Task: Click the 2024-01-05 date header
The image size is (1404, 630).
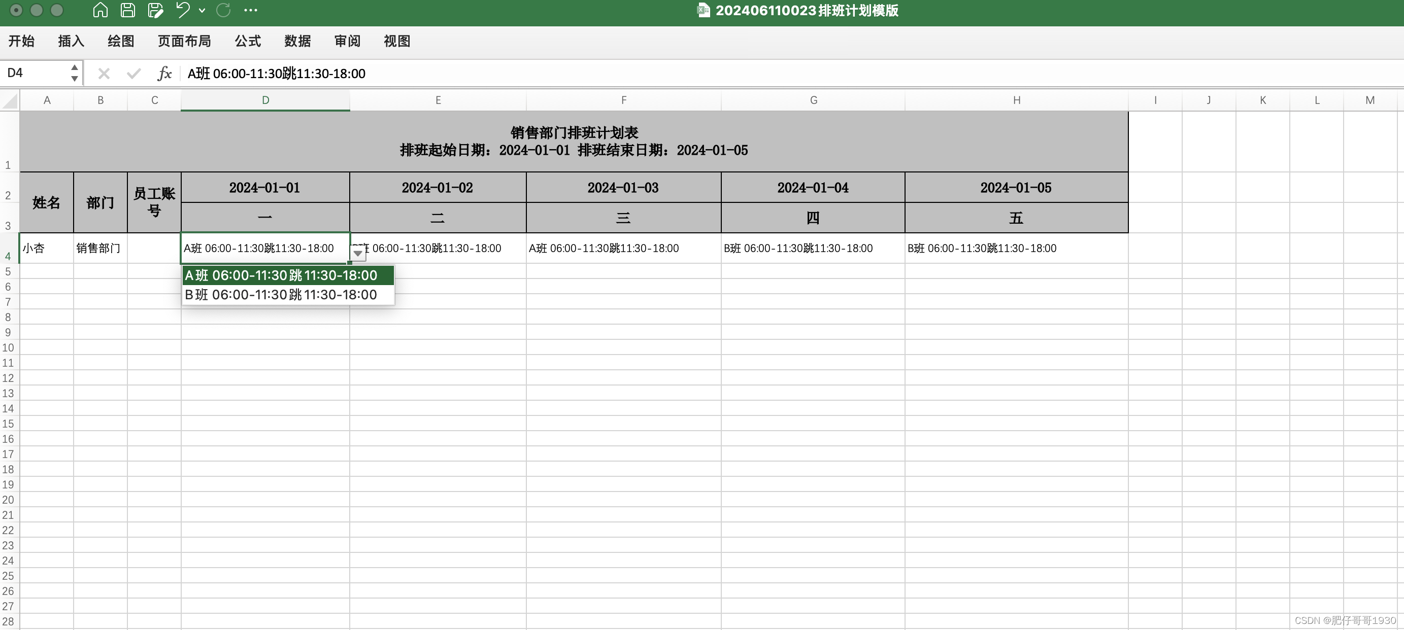Action: pos(1017,188)
